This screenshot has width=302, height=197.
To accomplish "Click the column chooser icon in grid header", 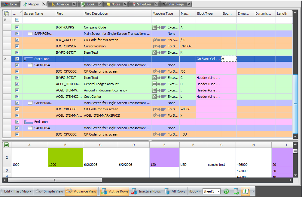I will click(7, 13).
